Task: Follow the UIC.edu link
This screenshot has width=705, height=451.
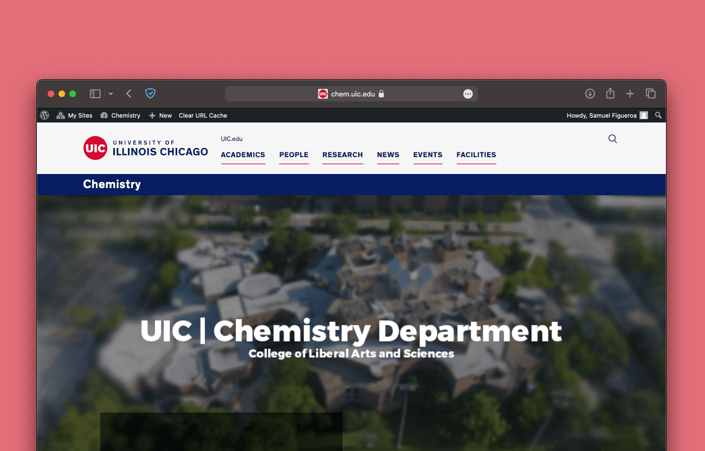Action: click(x=231, y=139)
